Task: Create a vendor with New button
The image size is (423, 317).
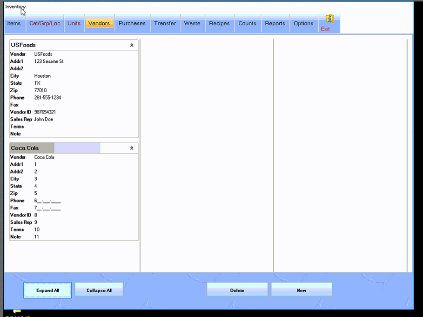Action: tap(302, 290)
